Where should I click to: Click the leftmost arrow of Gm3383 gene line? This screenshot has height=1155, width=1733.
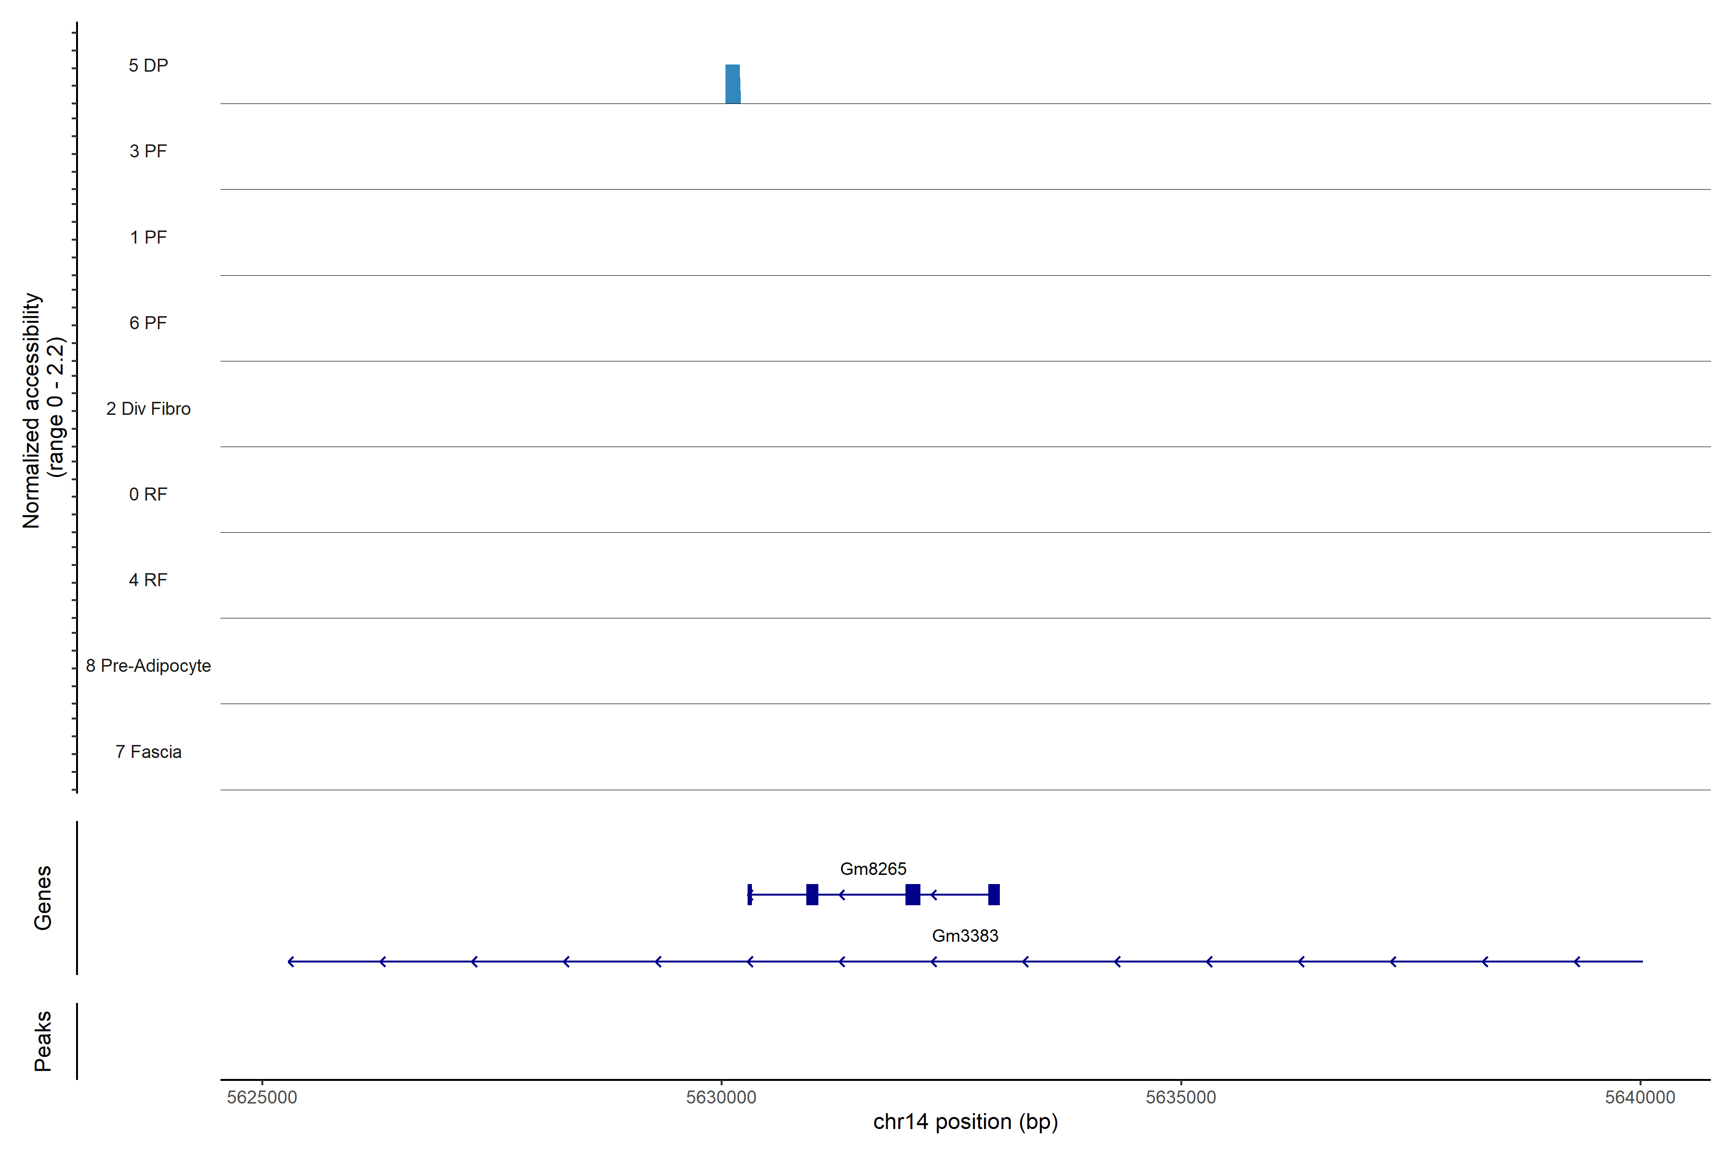(292, 961)
